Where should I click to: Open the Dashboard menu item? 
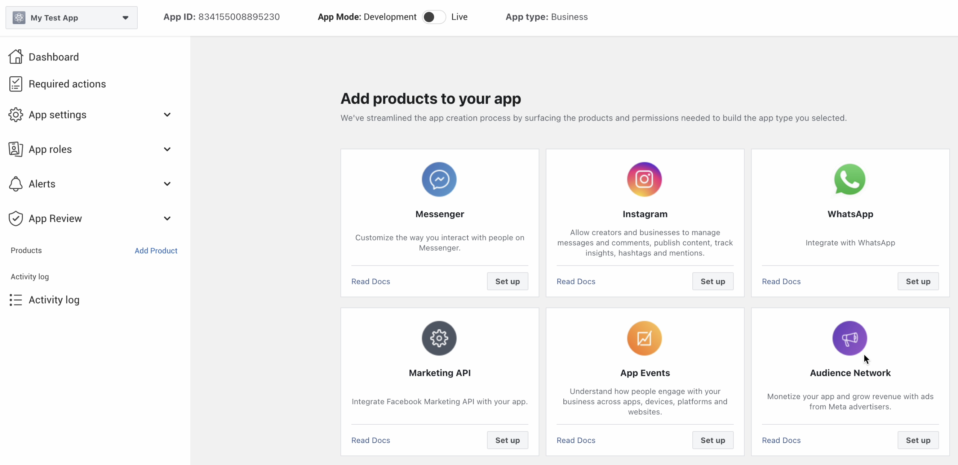pos(54,57)
